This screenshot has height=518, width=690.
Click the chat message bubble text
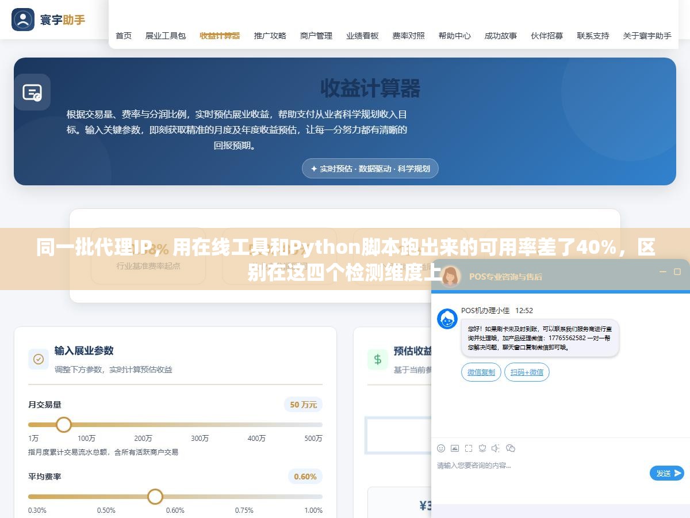(x=539, y=338)
